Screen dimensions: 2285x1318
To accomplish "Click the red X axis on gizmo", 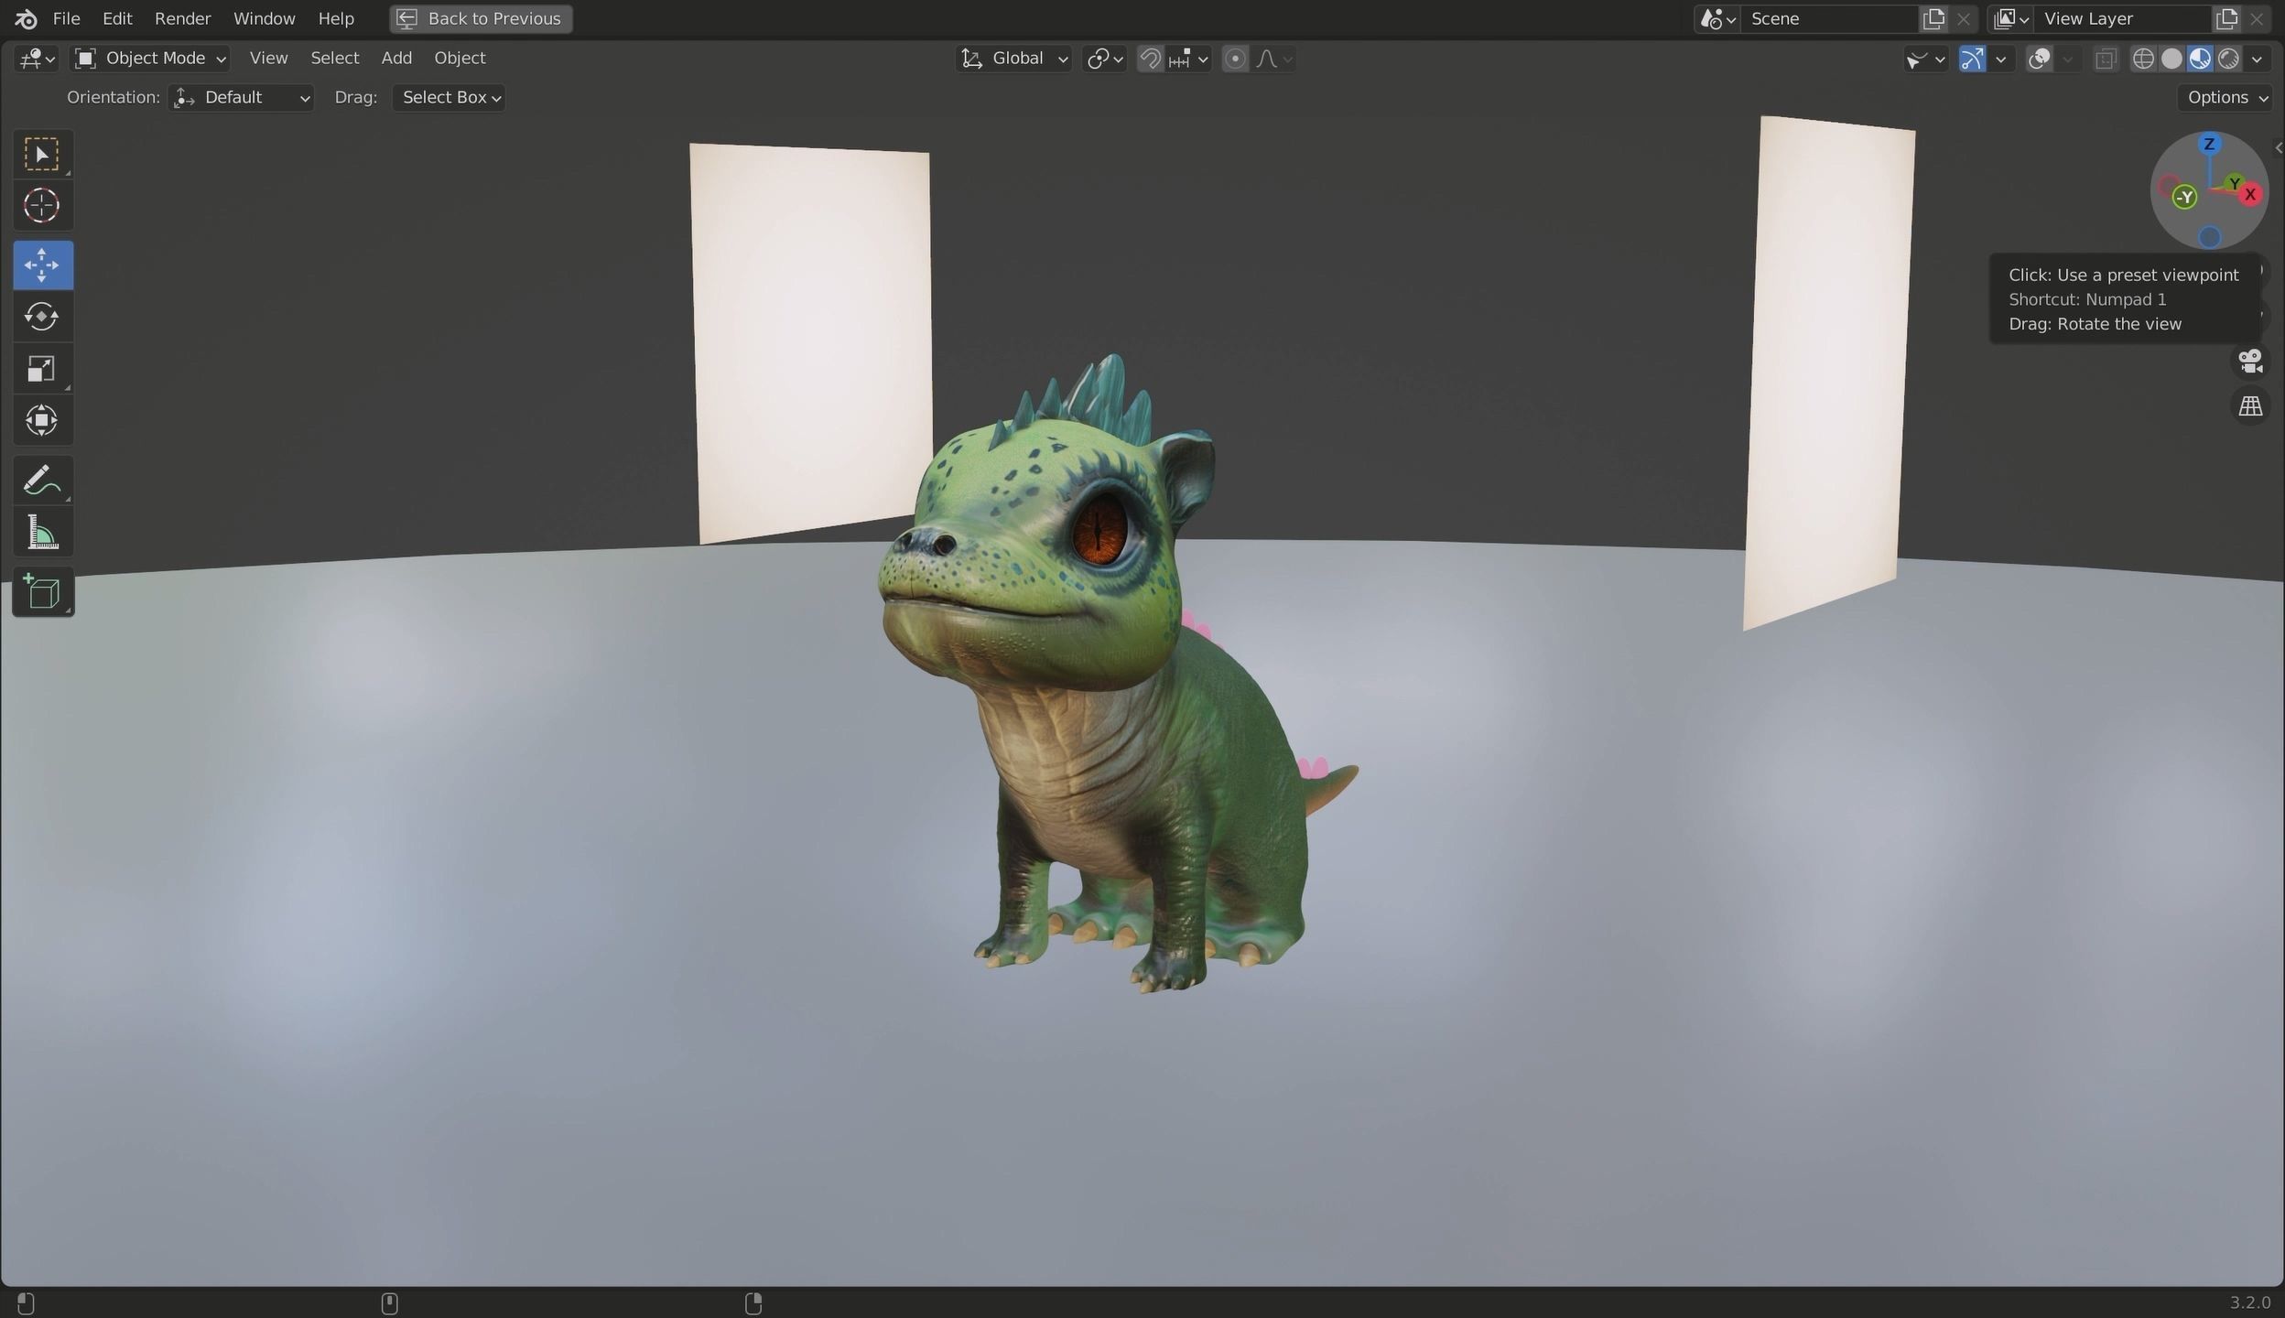I will pos(2250,194).
